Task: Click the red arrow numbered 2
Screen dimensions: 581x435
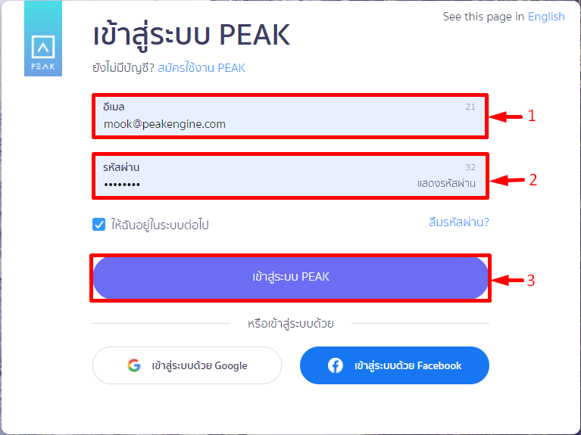Action: 507,181
